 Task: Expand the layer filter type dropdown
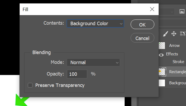[x=167, y=12]
